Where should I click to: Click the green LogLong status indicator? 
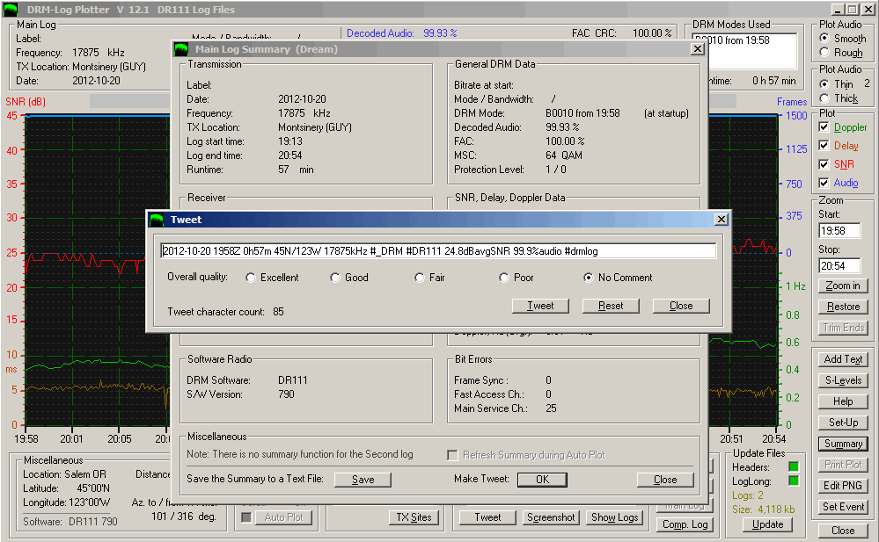[794, 481]
